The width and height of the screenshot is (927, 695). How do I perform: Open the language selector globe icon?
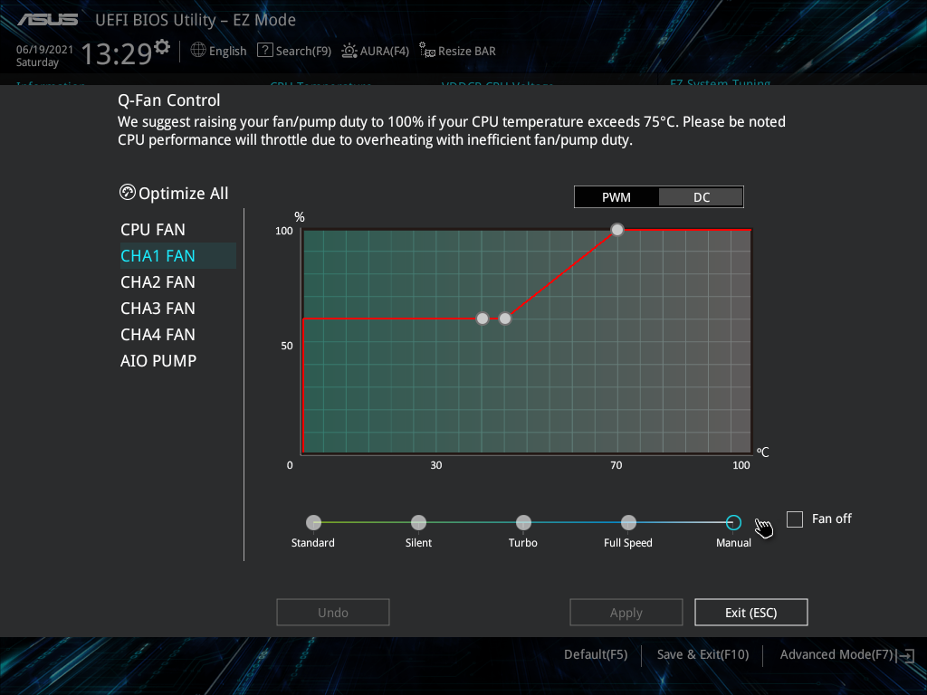pos(197,51)
